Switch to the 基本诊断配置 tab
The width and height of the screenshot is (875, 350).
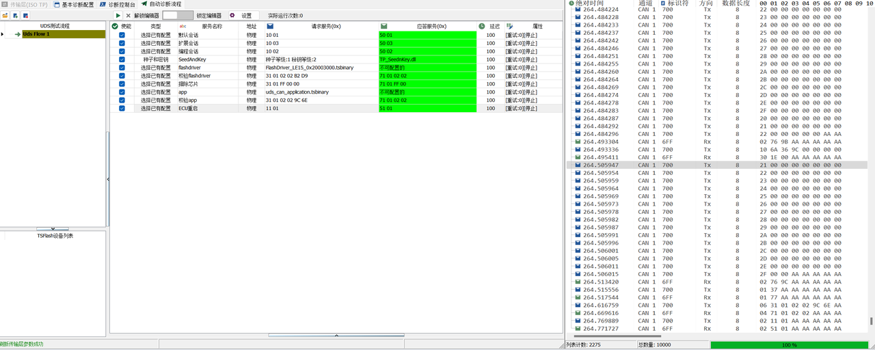pyautogui.click(x=73, y=4)
